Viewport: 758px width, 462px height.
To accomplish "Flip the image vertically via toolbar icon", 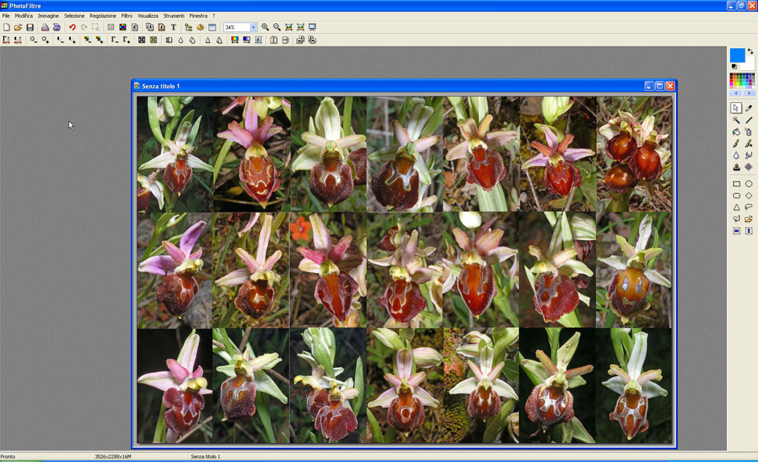I will click(285, 40).
